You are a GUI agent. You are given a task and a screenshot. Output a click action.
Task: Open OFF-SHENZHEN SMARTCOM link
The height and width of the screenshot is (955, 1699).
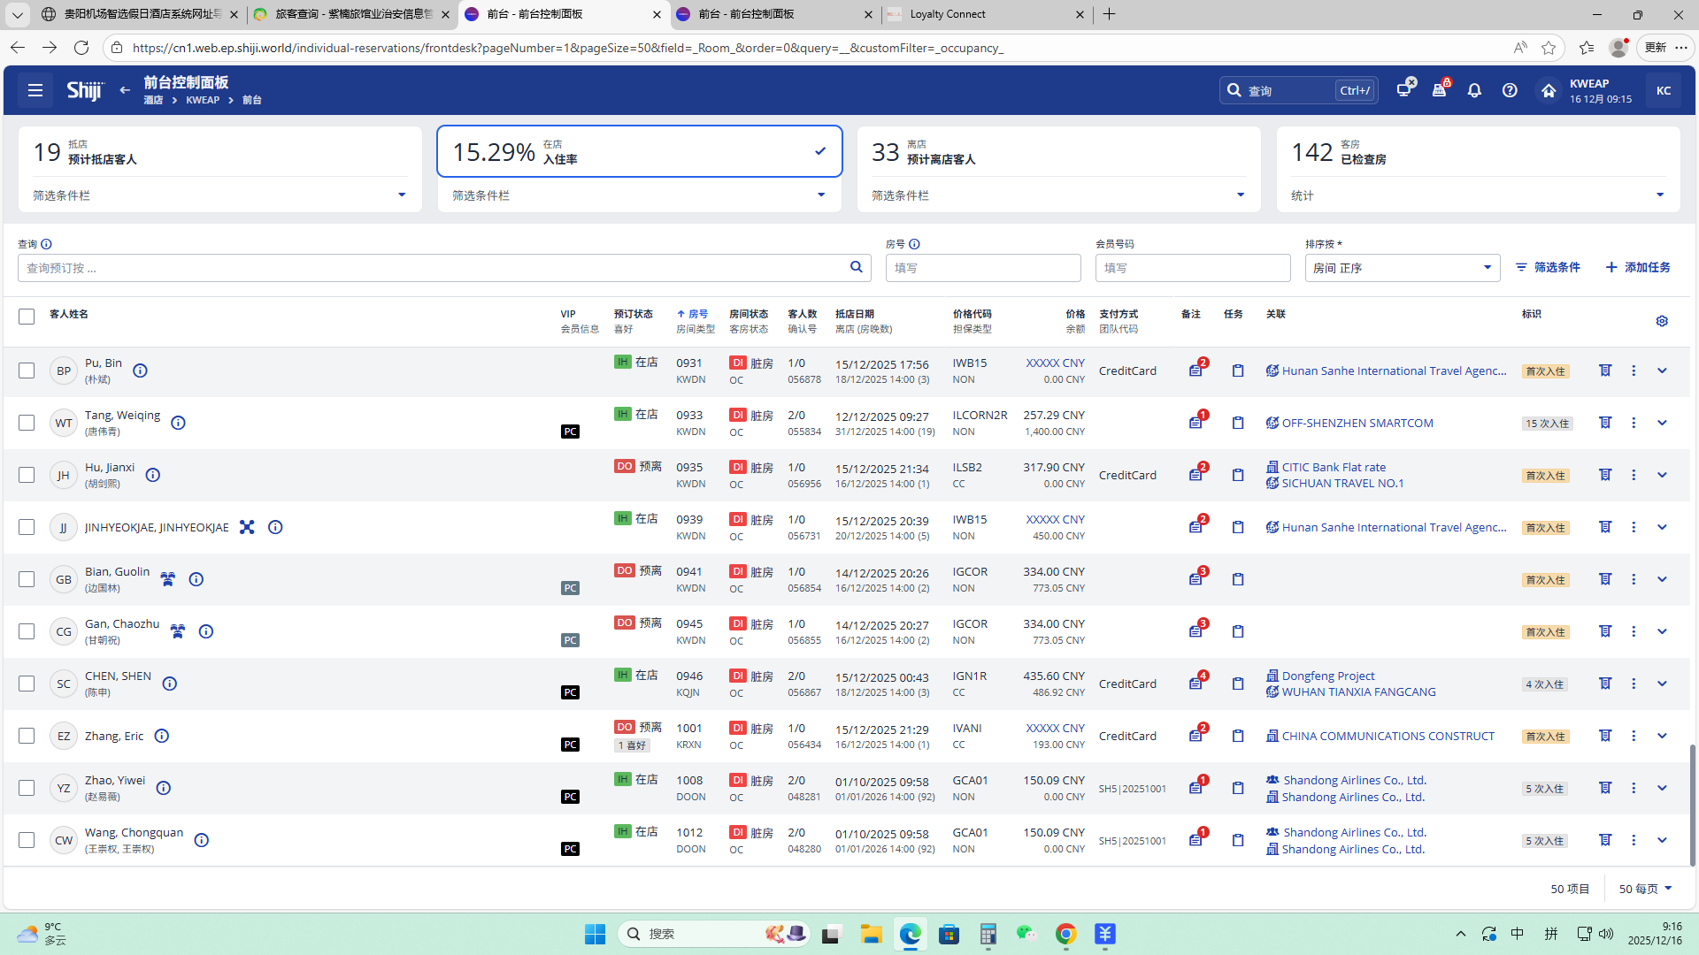point(1357,423)
